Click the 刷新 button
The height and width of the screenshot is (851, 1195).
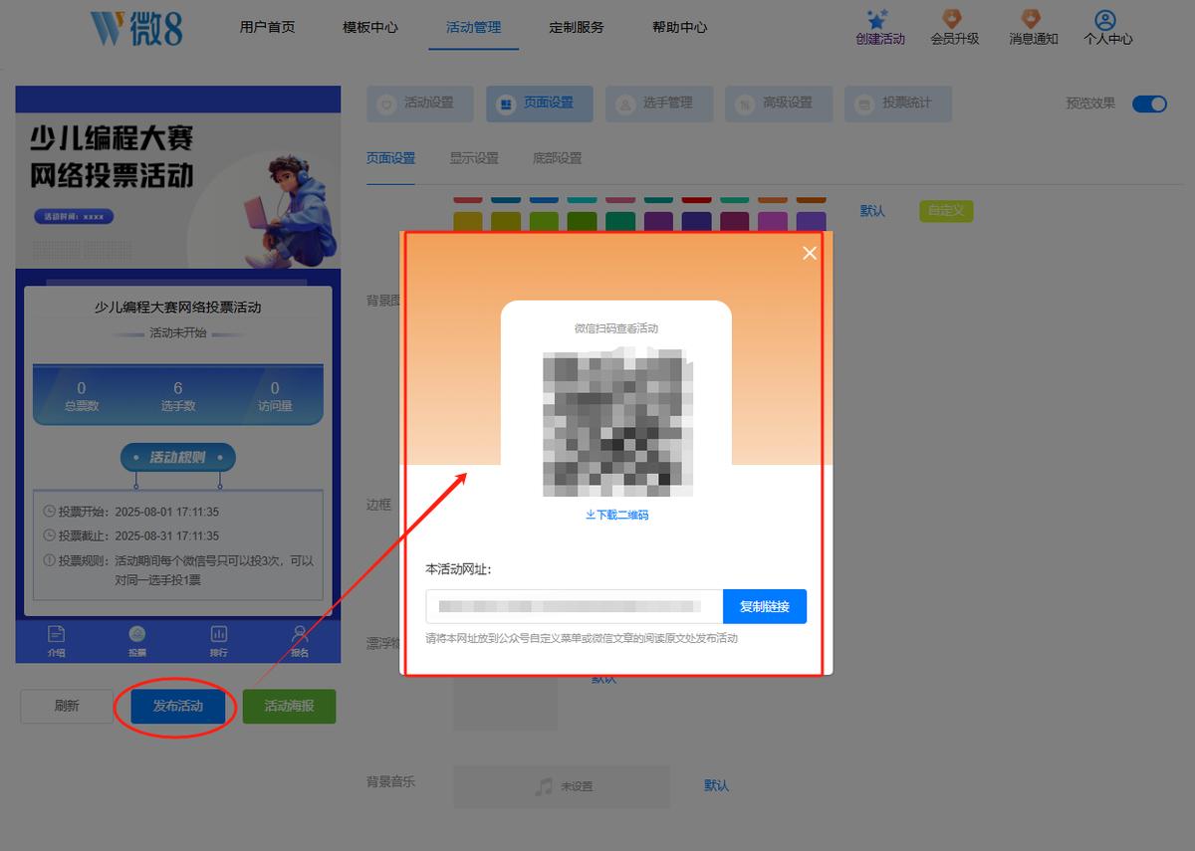[67, 707]
